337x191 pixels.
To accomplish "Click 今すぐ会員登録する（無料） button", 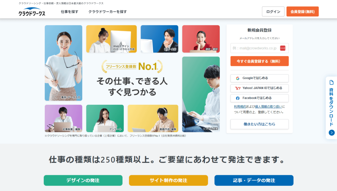I will click(259, 61).
